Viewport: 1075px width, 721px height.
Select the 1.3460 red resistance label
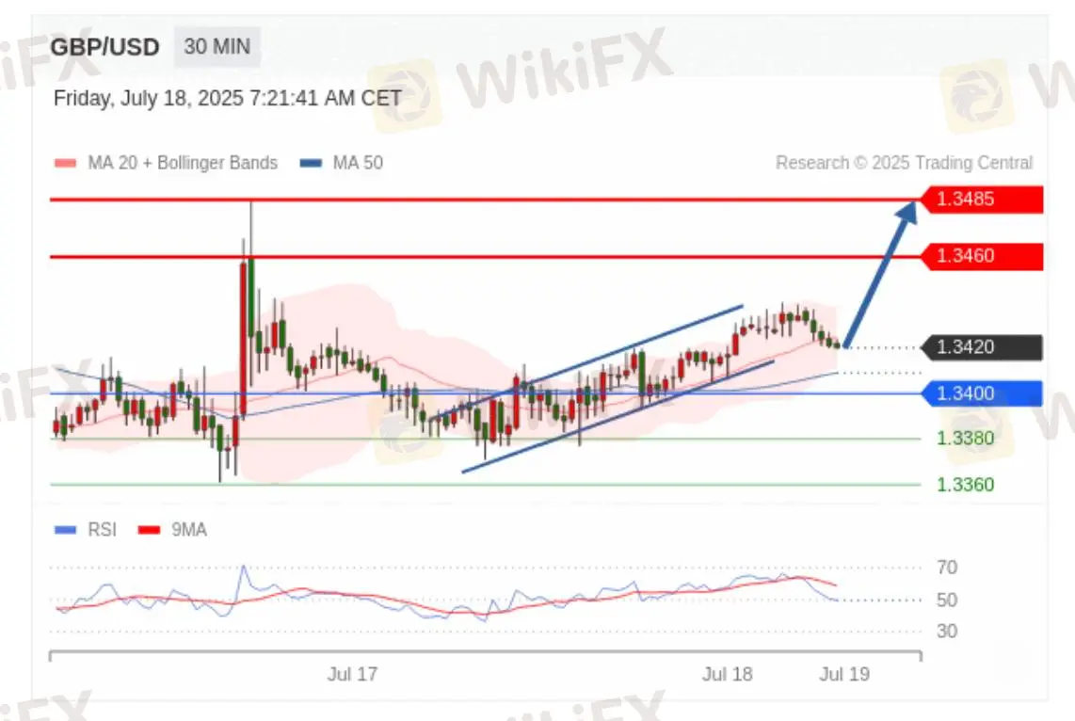(981, 256)
